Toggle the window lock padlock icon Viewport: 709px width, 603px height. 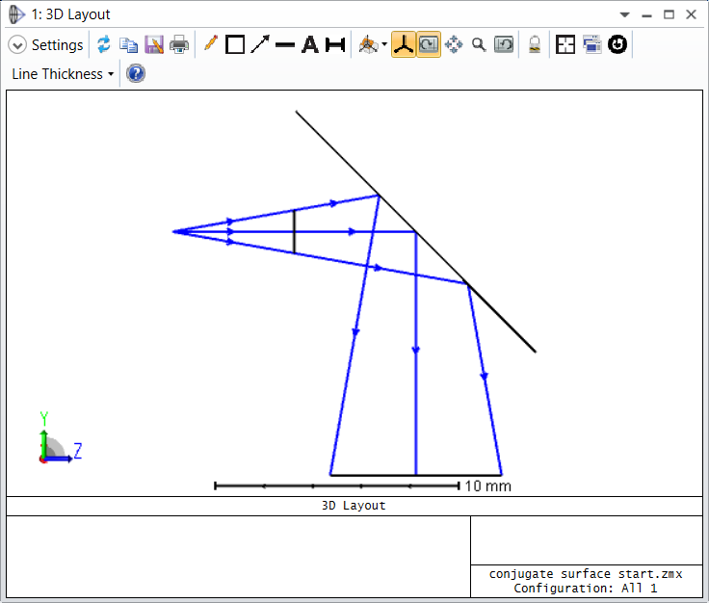point(535,44)
